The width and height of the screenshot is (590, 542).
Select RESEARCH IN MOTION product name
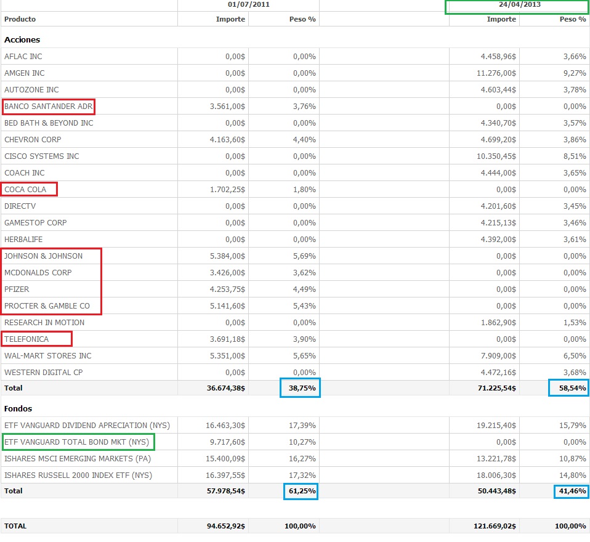click(44, 323)
